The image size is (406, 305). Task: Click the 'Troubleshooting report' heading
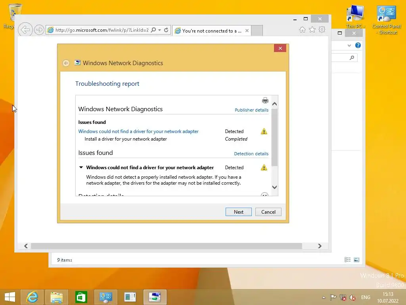107,83
